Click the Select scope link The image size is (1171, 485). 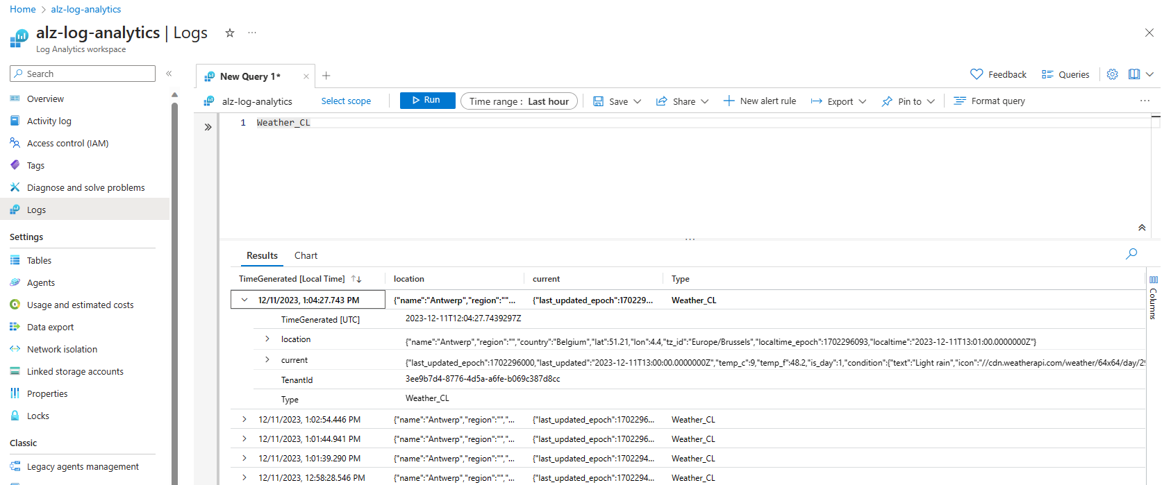(346, 101)
